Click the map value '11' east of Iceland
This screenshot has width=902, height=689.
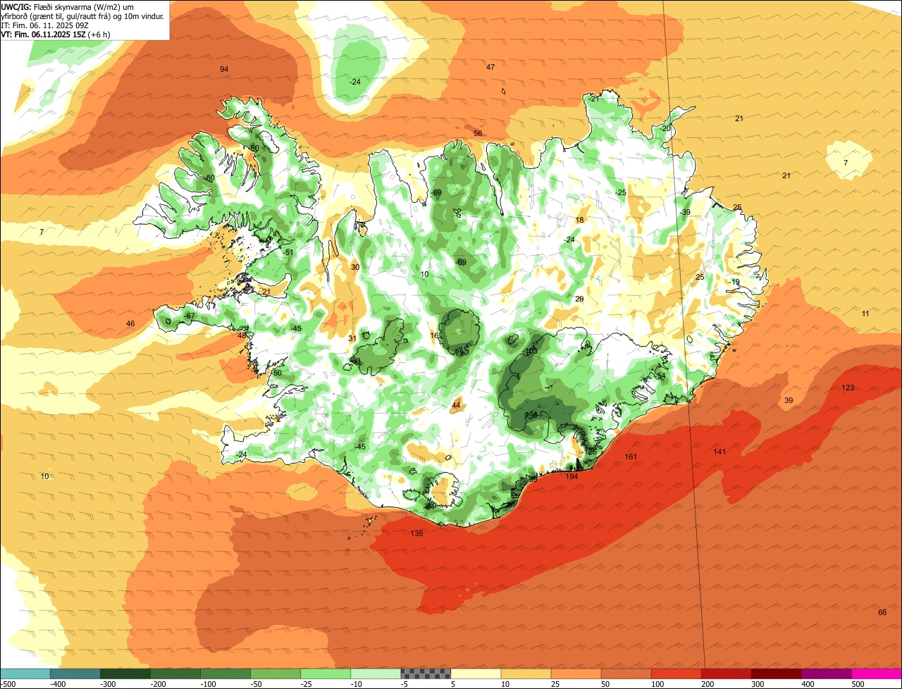coord(865,313)
